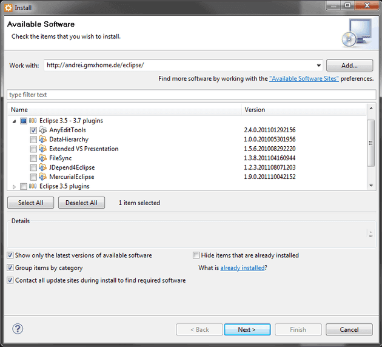The width and height of the screenshot is (382, 347).
Task: Open the help question mark icon
Action: pos(18,329)
